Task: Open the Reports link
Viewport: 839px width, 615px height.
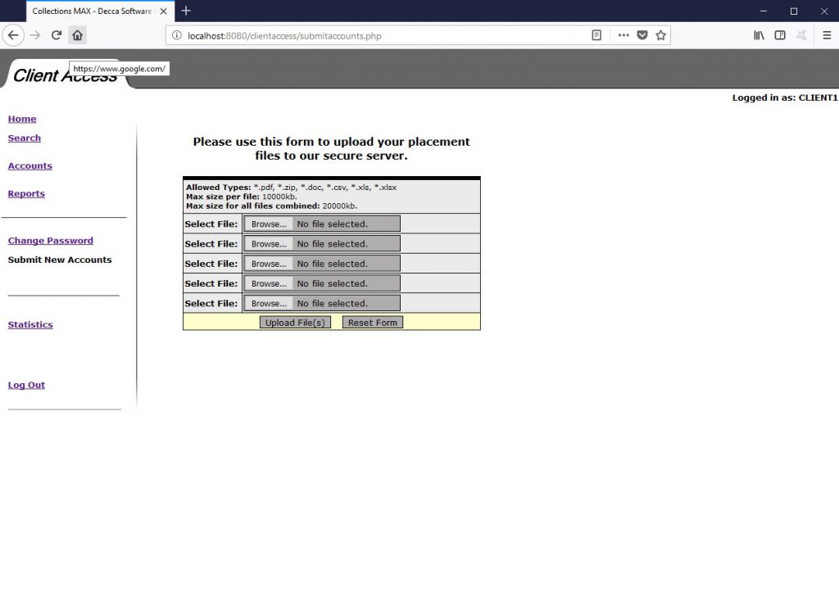Action: [26, 193]
